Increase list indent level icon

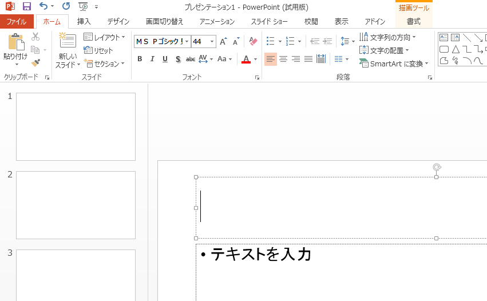[x=327, y=41]
